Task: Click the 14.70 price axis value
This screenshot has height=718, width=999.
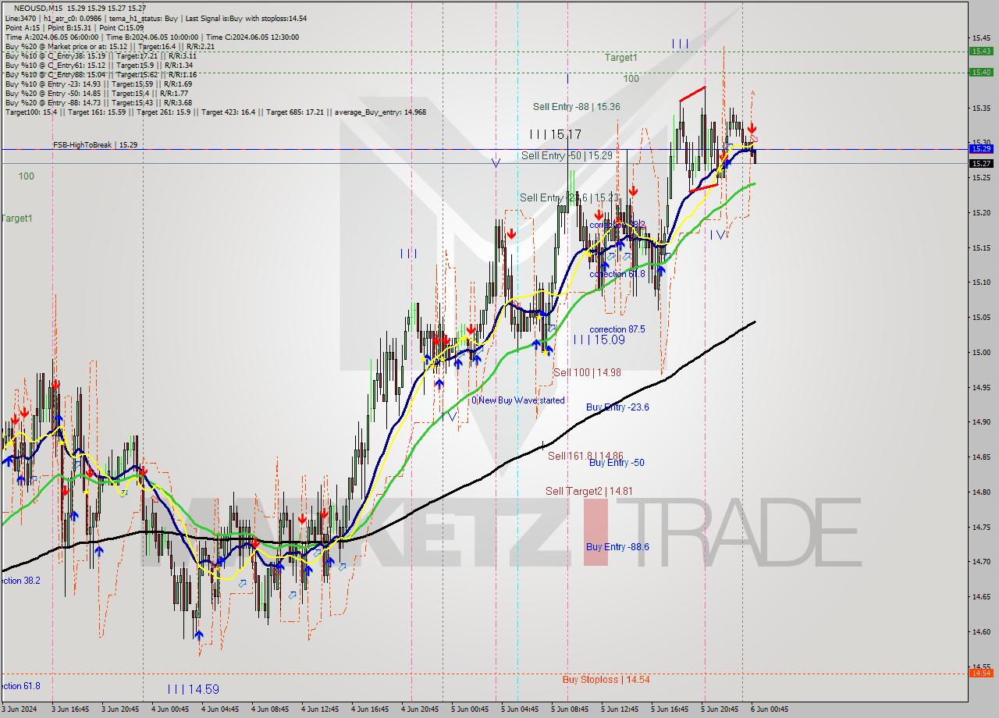Action: [x=981, y=561]
